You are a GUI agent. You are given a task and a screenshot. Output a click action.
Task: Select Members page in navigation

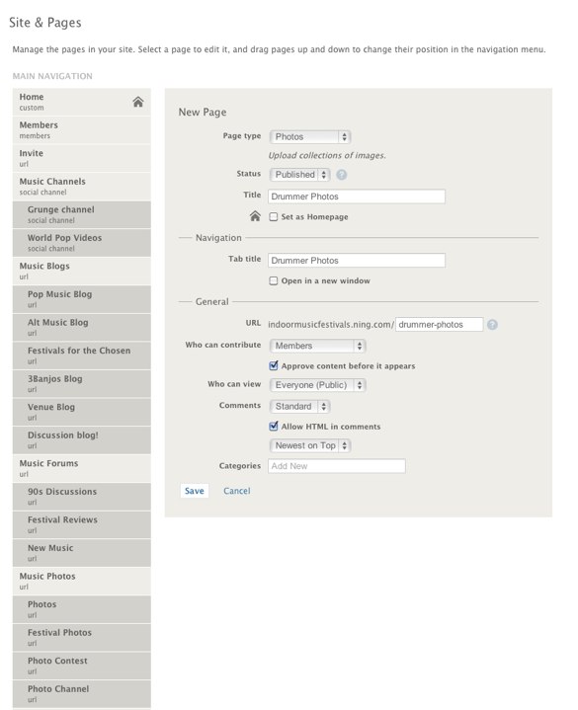82,130
